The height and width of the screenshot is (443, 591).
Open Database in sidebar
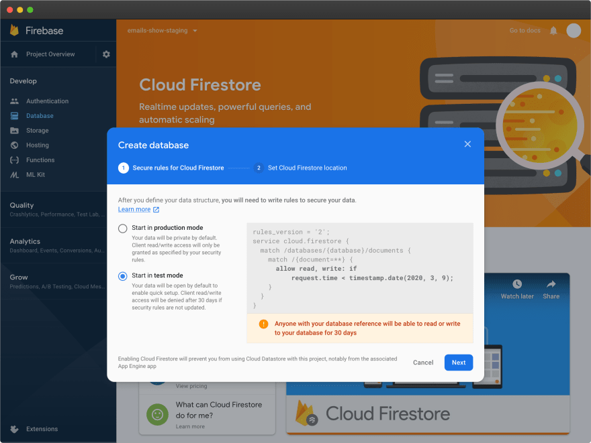click(40, 116)
